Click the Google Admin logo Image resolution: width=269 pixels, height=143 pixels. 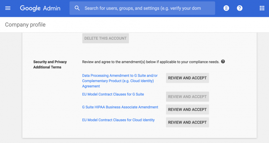tap(40, 8)
